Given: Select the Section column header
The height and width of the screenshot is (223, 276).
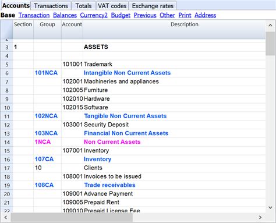Looking at the screenshot, I should 23,29.
